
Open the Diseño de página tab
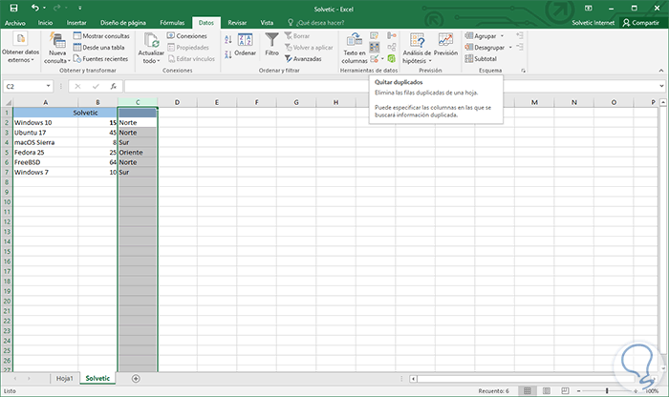pyautogui.click(x=123, y=23)
